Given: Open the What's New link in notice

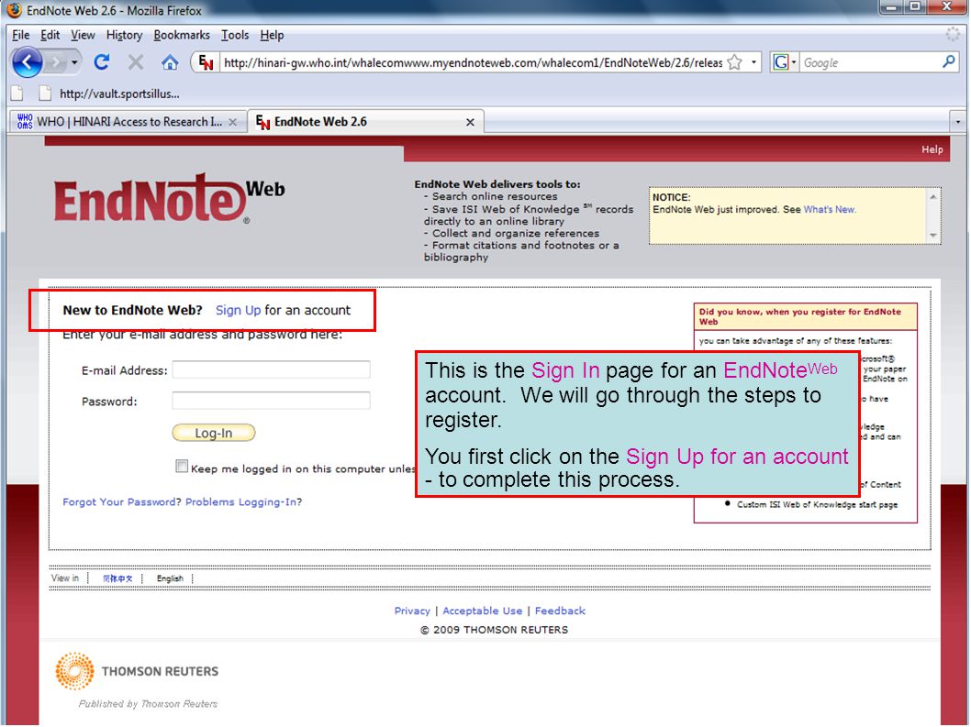Looking at the screenshot, I should point(830,210).
